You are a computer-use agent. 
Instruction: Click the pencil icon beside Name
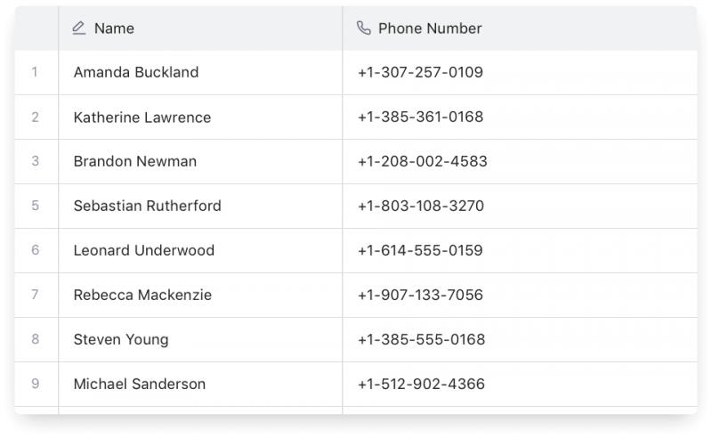pyautogui.click(x=79, y=28)
